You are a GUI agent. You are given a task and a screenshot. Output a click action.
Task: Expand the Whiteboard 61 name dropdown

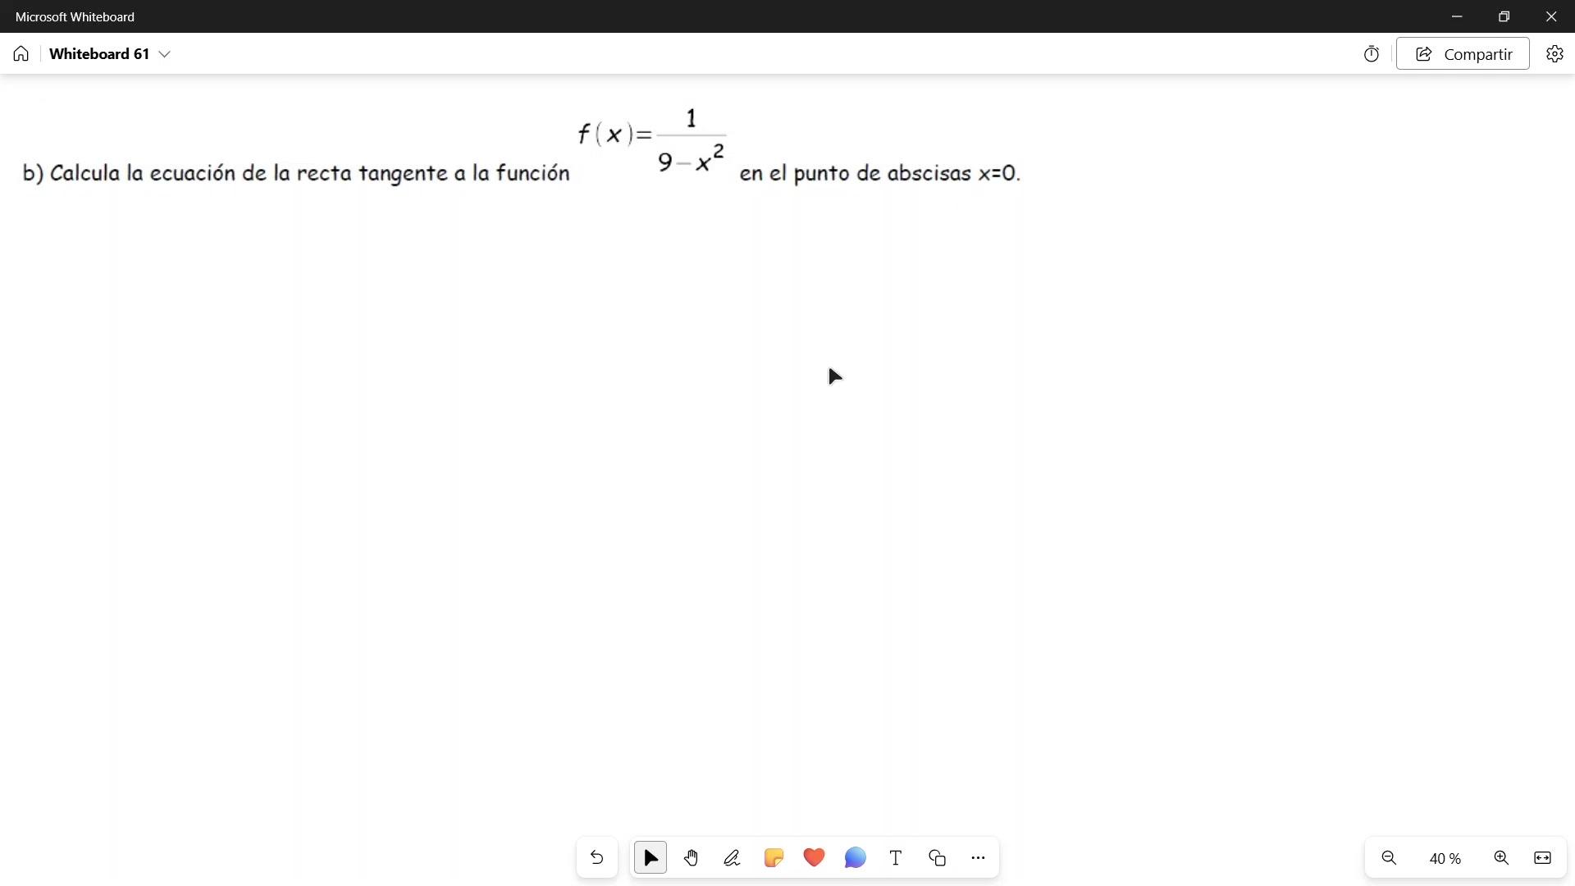(x=165, y=54)
